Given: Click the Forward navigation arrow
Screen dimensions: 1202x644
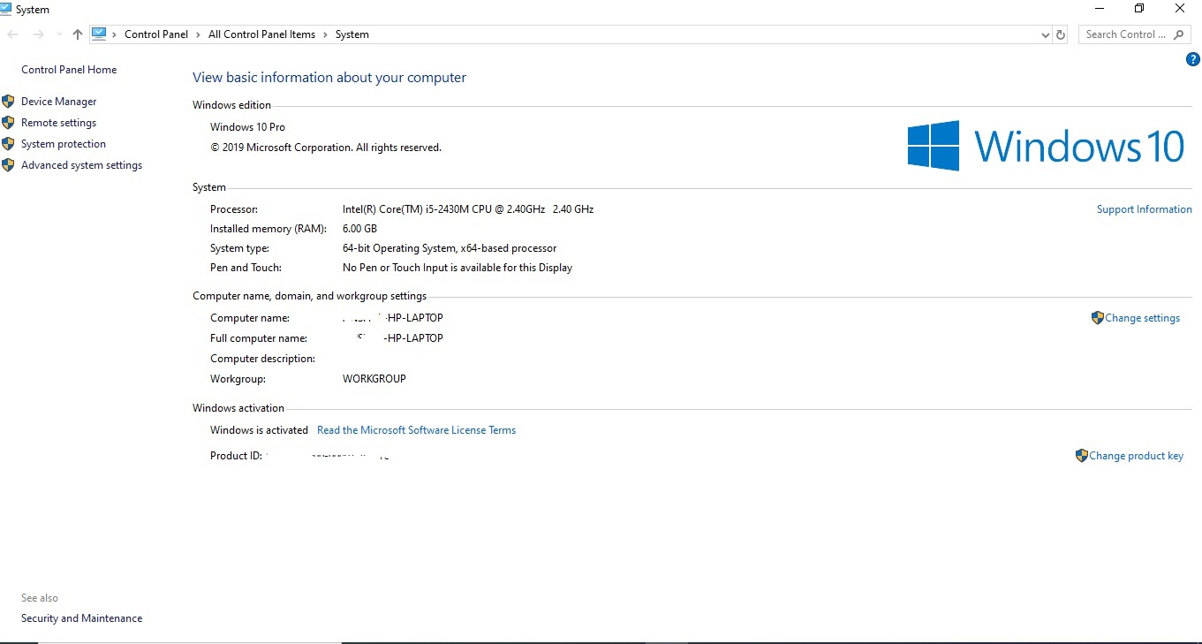Looking at the screenshot, I should 38,34.
